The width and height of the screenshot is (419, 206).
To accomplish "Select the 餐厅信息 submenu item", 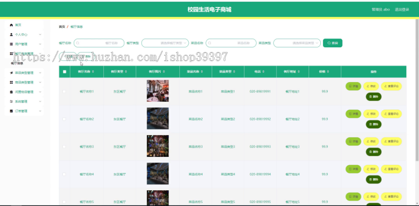I will pyautogui.click(x=17, y=64).
